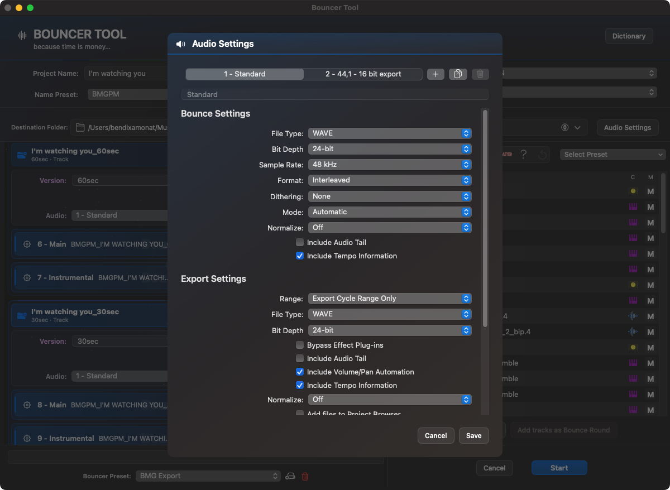Cancel the Audio Settings dialog

(435, 436)
